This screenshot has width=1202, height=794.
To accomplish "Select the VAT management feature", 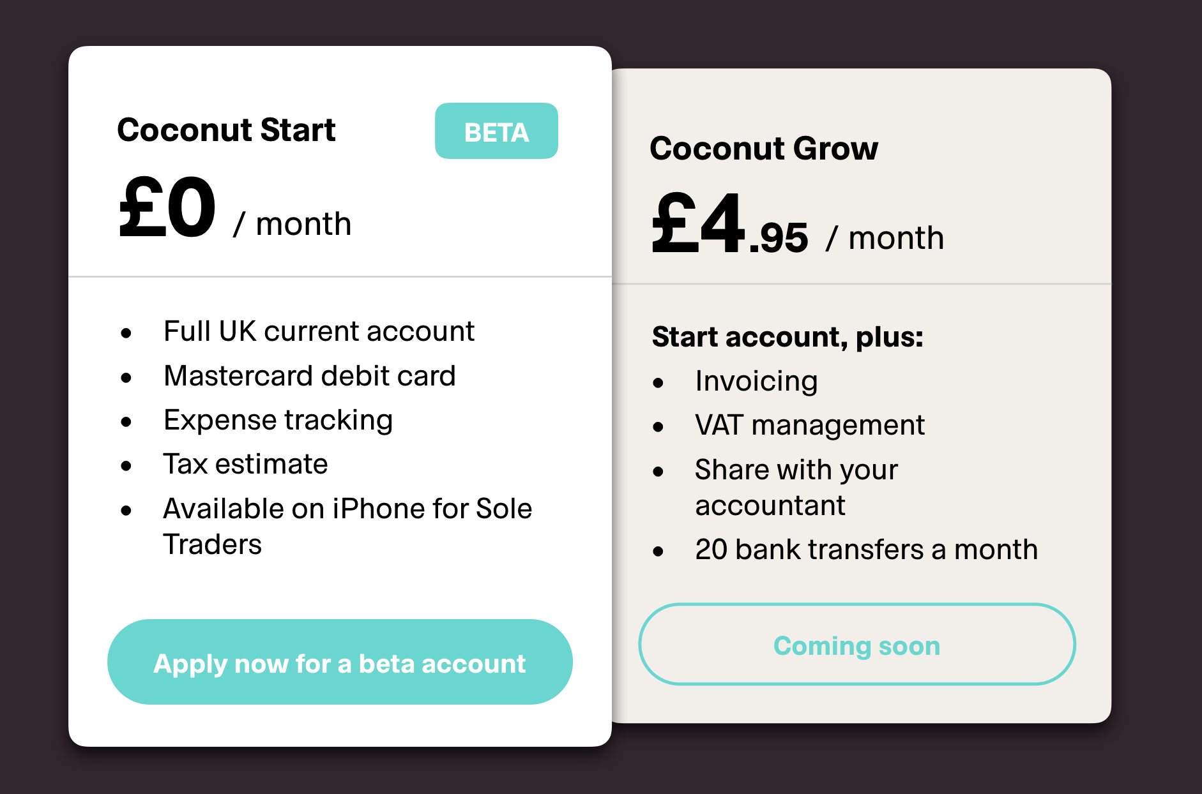I will [x=810, y=425].
